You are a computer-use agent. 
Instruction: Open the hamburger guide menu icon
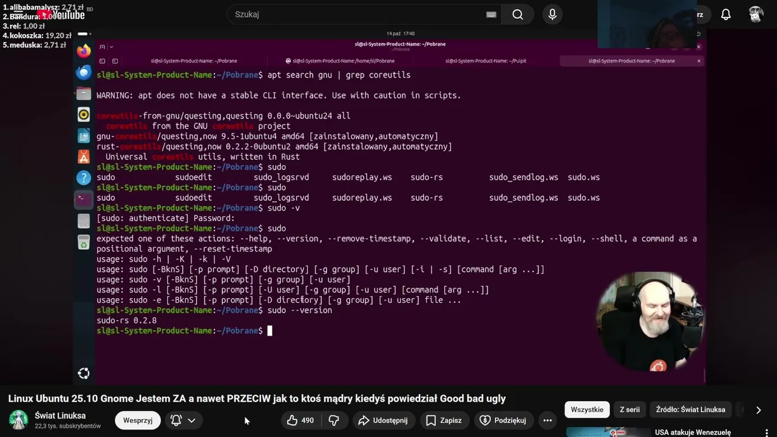[18, 15]
